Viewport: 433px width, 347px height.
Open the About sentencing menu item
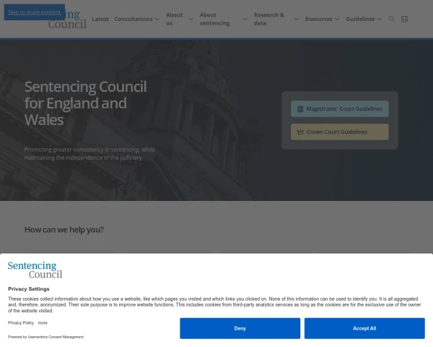[x=215, y=19]
